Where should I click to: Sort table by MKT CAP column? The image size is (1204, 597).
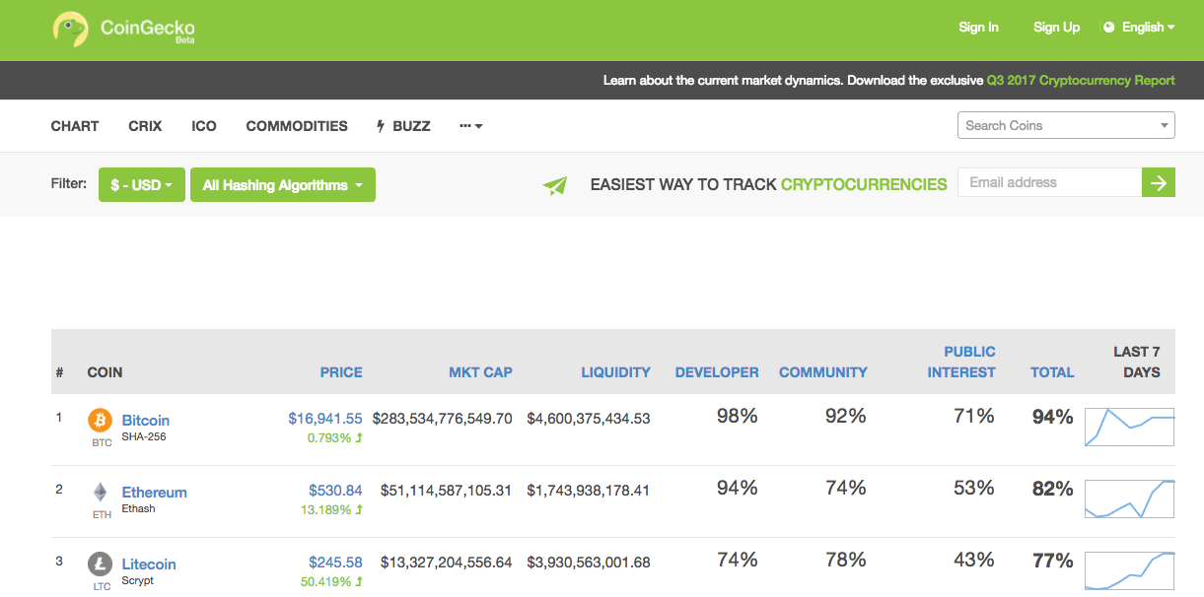(x=480, y=372)
